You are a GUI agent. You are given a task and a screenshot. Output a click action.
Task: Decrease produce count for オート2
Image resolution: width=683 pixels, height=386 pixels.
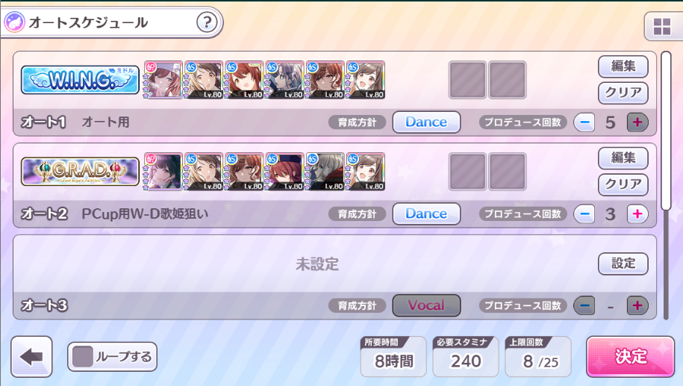(x=584, y=214)
